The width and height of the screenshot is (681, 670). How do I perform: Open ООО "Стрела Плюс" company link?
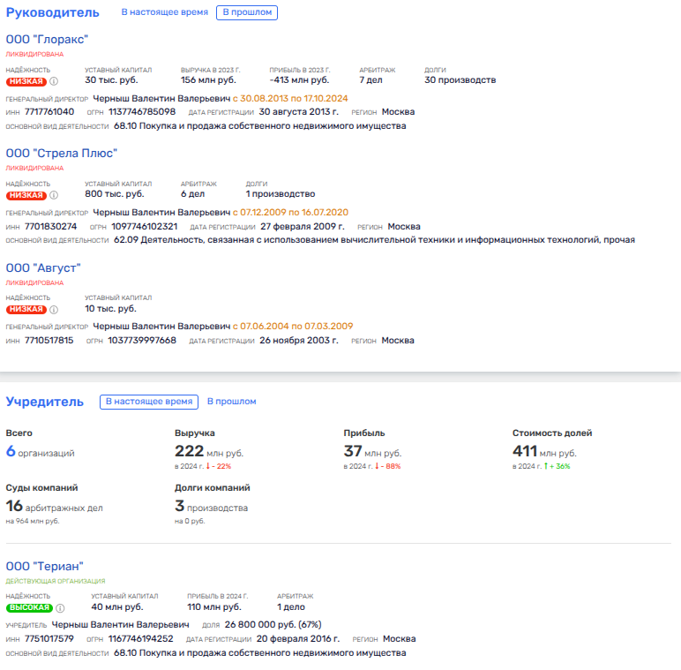[x=61, y=153]
